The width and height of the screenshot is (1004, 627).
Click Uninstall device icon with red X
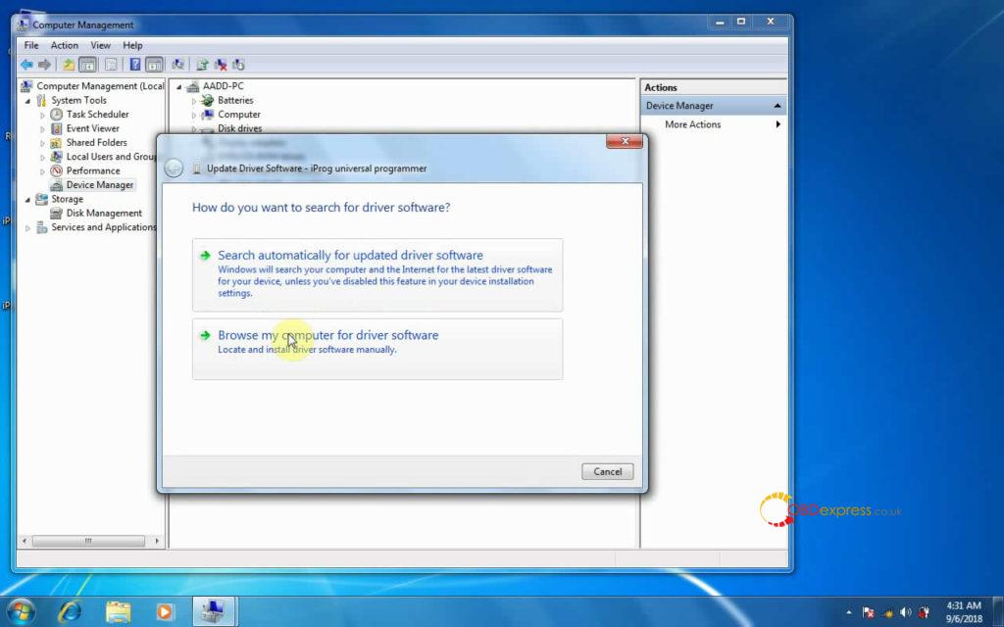[x=221, y=65]
